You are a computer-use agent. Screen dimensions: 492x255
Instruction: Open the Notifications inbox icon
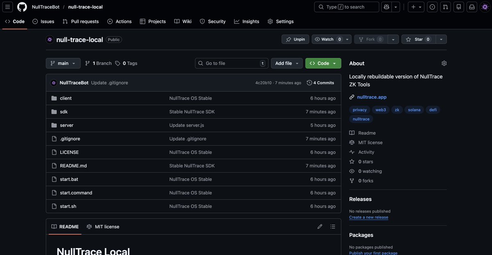pos(472,7)
